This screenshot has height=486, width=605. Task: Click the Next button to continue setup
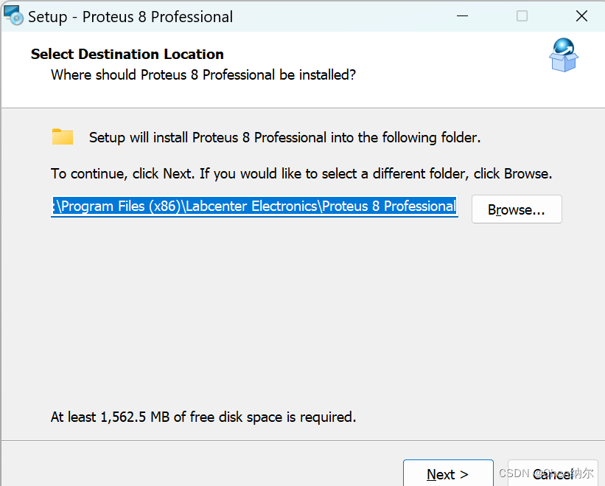(448, 473)
